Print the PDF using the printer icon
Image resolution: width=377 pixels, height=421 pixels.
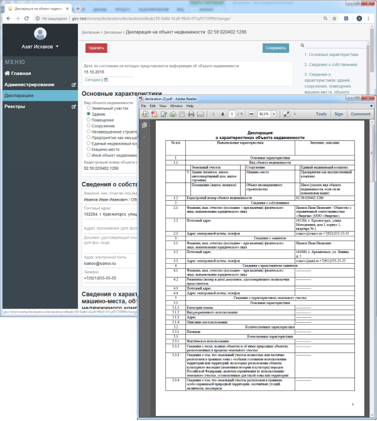click(x=191, y=114)
